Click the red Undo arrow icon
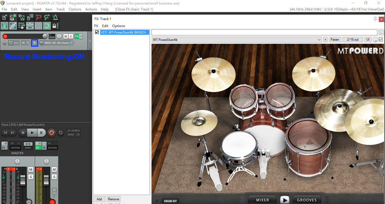This screenshot has width=385, height=204. pyautogui.click(x=38, y=18)
